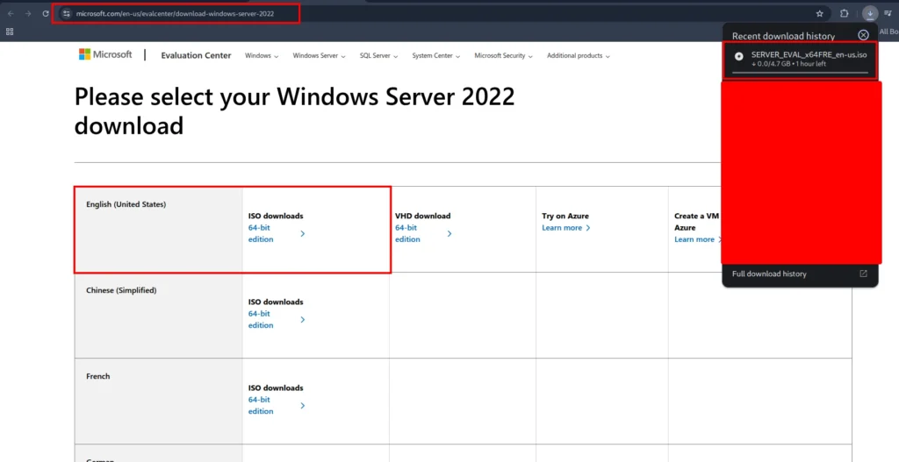Image resolution: width=899 pixels, height=462 pixels.
Task: Click the browser forward arrow
Action: click(x=28, y=14)
